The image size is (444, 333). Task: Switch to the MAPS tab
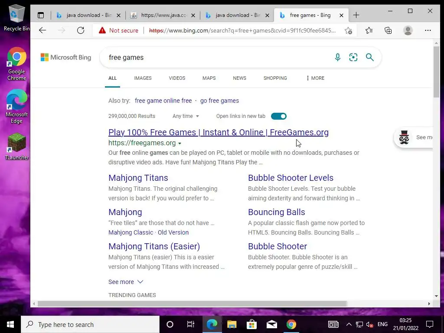209,78
